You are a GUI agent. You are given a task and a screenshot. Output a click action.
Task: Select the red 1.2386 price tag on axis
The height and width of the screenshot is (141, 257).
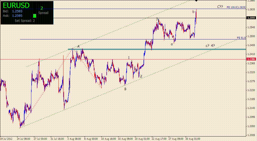click(x=251, y=59)
